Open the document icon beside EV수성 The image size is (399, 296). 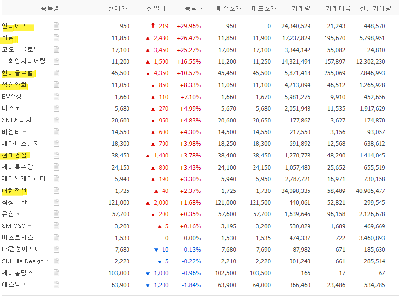click(x=56, y=97)
